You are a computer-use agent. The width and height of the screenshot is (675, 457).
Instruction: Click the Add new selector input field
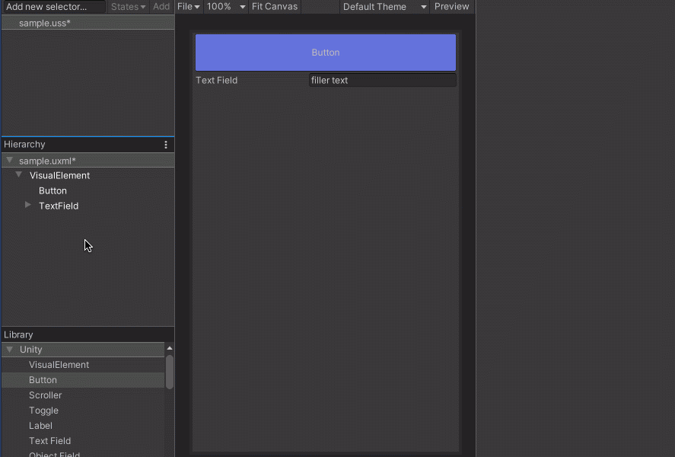(53, 7)
